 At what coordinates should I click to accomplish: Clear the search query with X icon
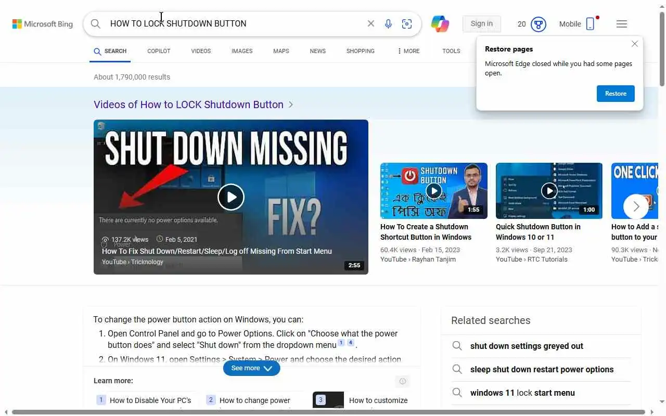coord(371,24)
